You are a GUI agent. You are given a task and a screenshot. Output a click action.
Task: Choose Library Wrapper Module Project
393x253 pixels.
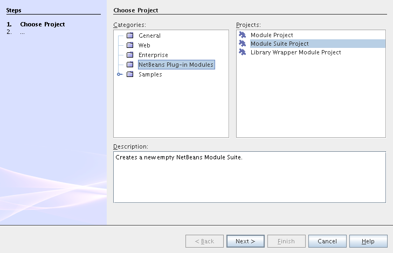coord(295,52)
